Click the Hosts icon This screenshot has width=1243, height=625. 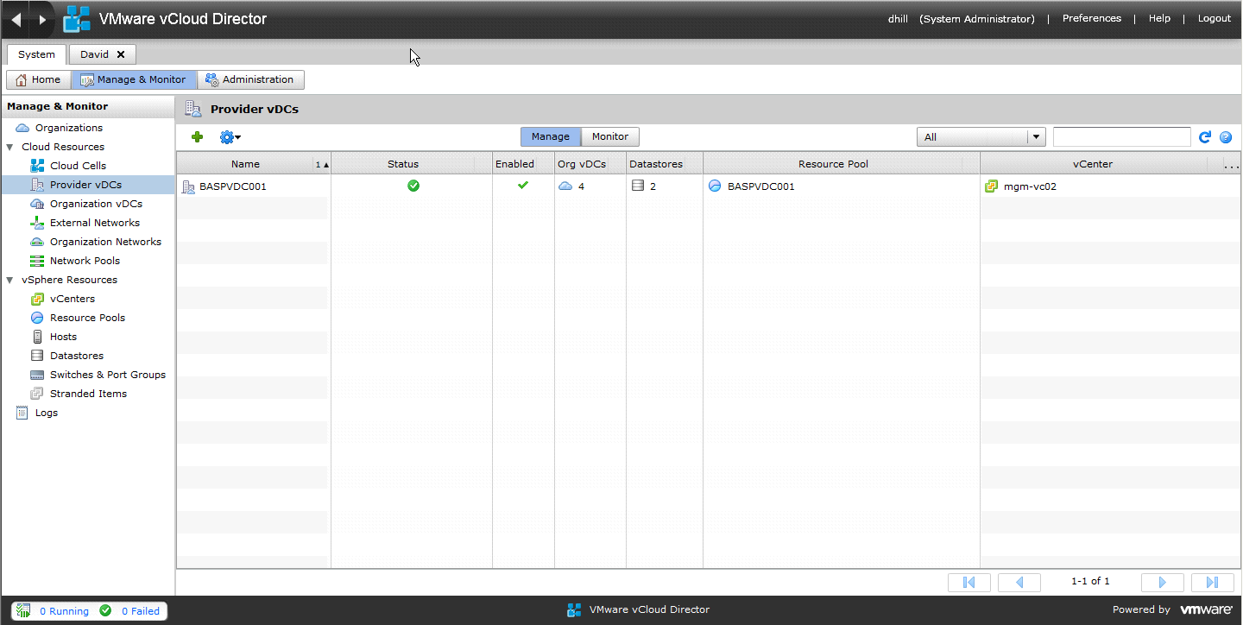coord(37,337)
